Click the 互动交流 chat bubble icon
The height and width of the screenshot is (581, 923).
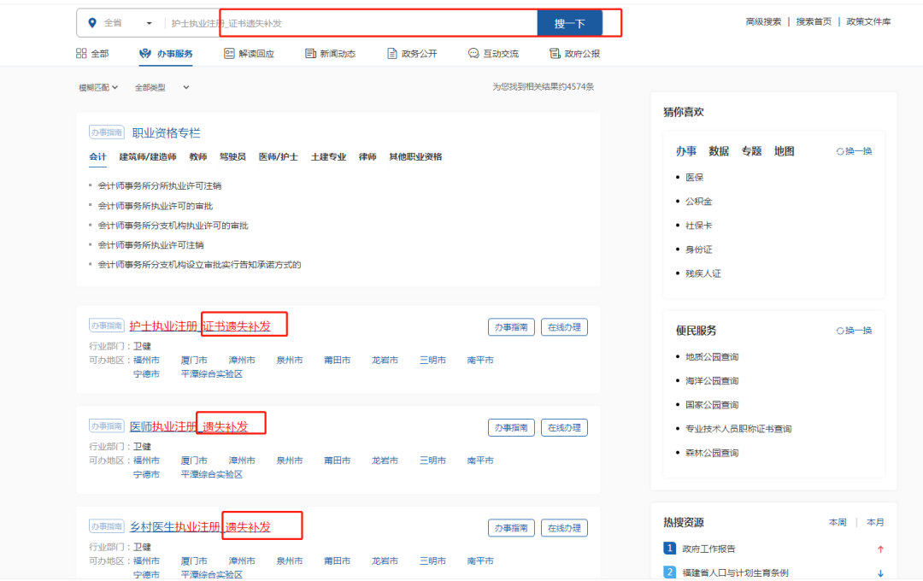pyautogui.click(x=473, y=53)
